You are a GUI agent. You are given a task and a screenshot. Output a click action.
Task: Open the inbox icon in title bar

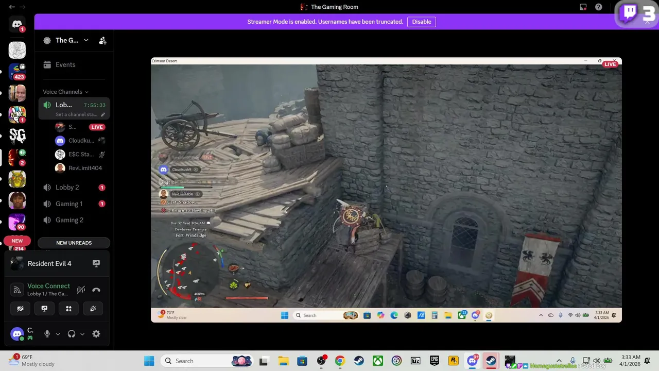pyautogui.click(x=583, y=7)
